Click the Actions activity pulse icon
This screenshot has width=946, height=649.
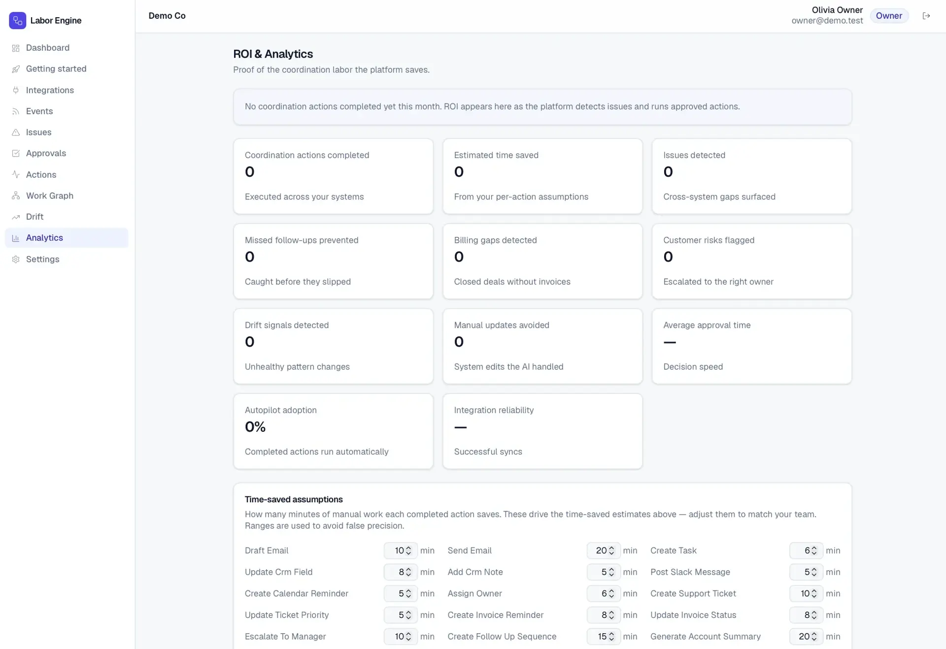pos(16,175)
